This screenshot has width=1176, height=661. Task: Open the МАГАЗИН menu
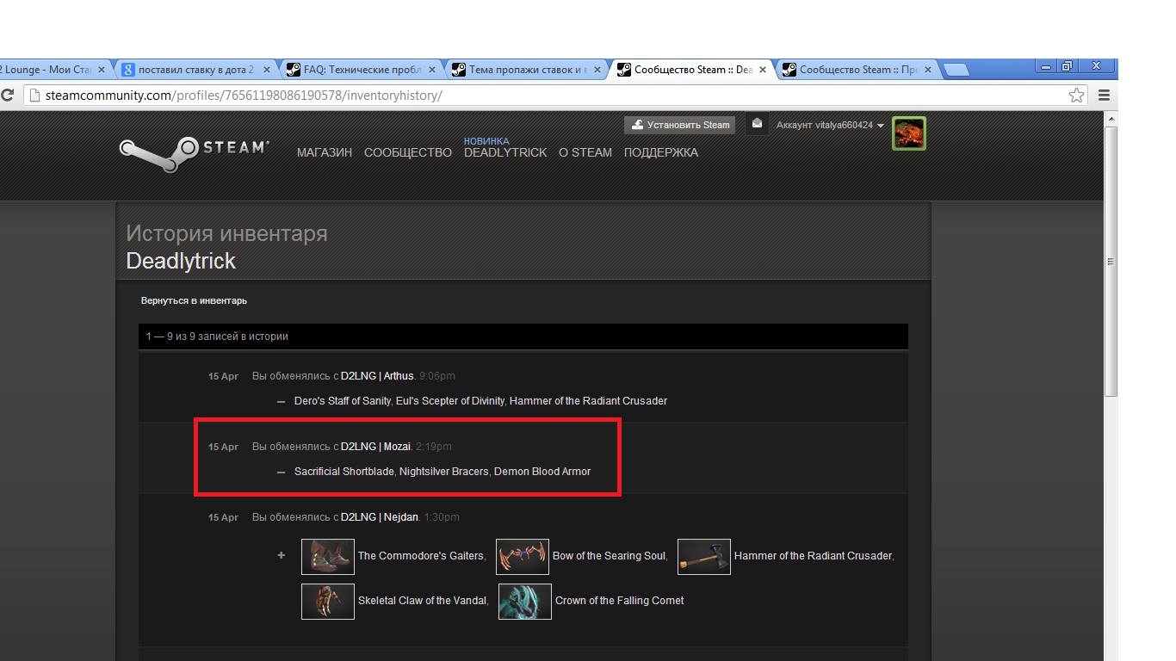click(x=325, y=152)
